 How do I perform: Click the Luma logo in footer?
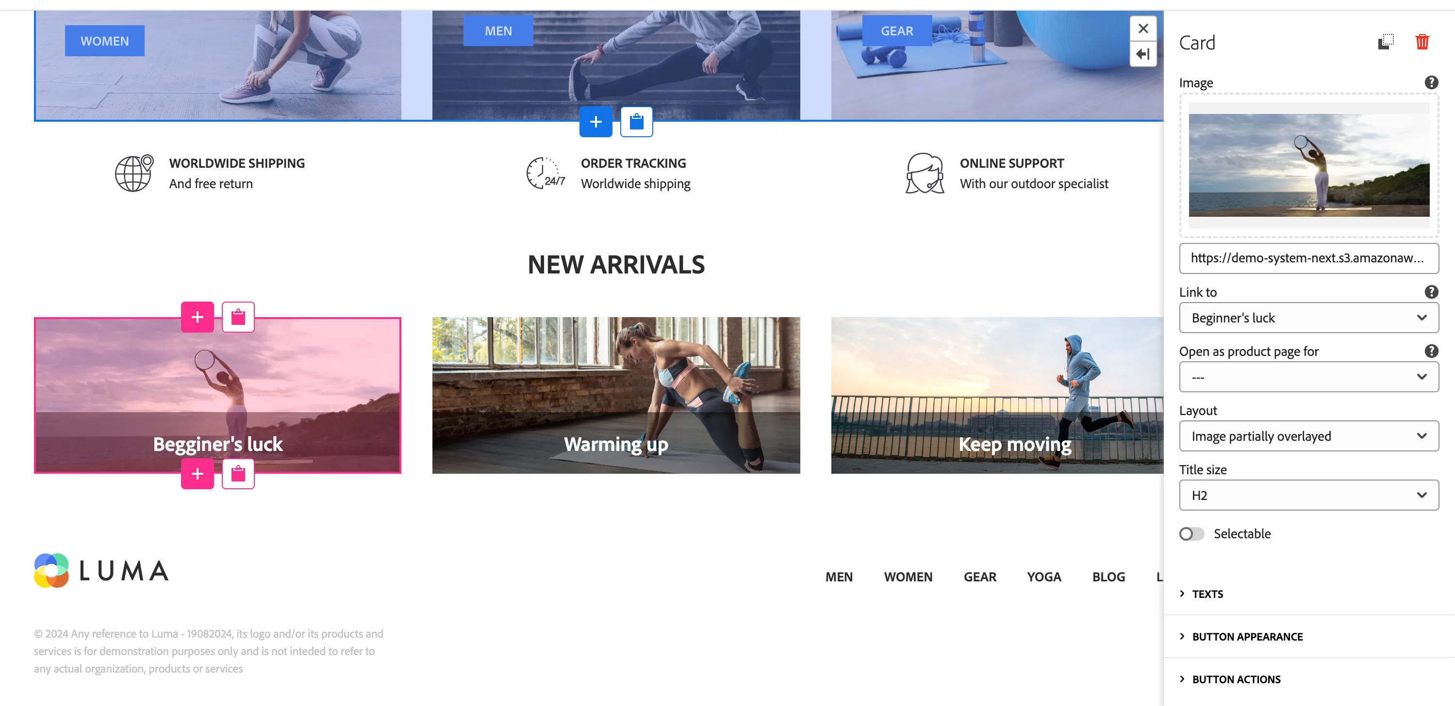point(101,571)
